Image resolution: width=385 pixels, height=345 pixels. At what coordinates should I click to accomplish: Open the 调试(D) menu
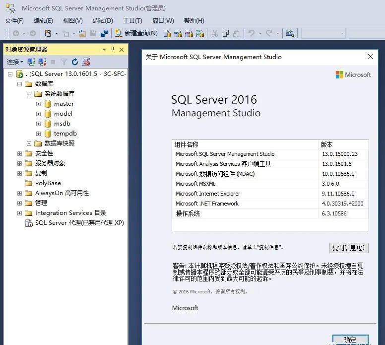pyautogui.click(x=103, y=21)
